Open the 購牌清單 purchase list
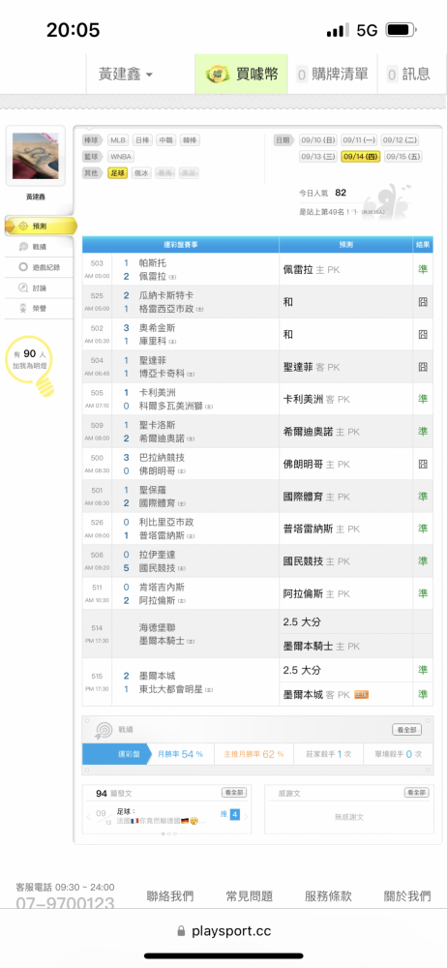Viewport: 447px width, 968px height. (333, 75)
